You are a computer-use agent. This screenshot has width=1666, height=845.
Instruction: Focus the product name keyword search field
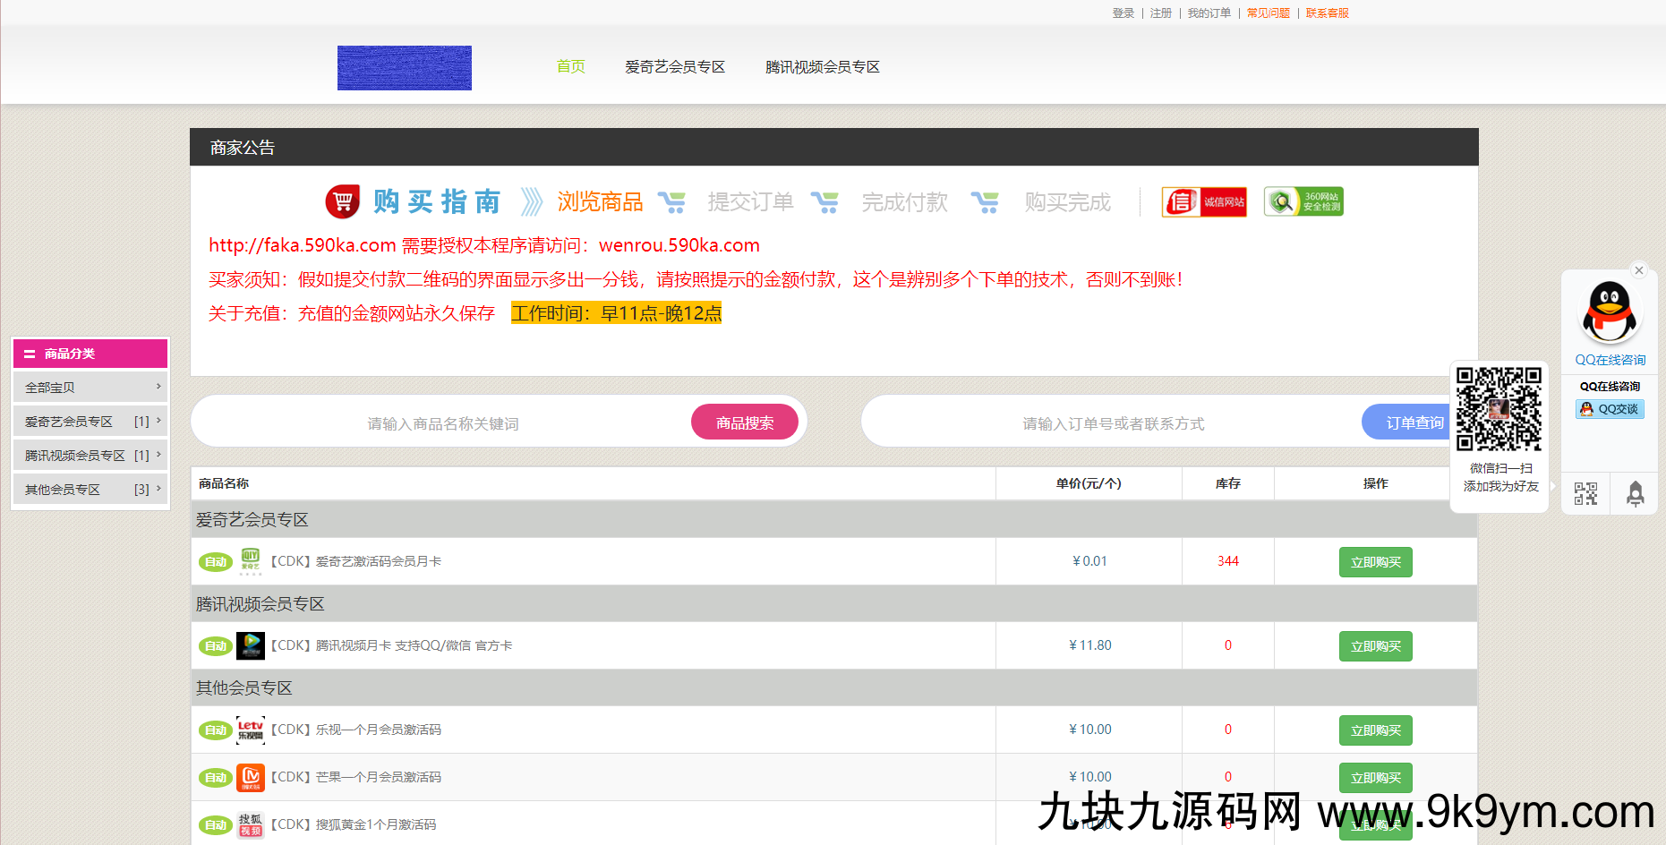coord(443,423)
